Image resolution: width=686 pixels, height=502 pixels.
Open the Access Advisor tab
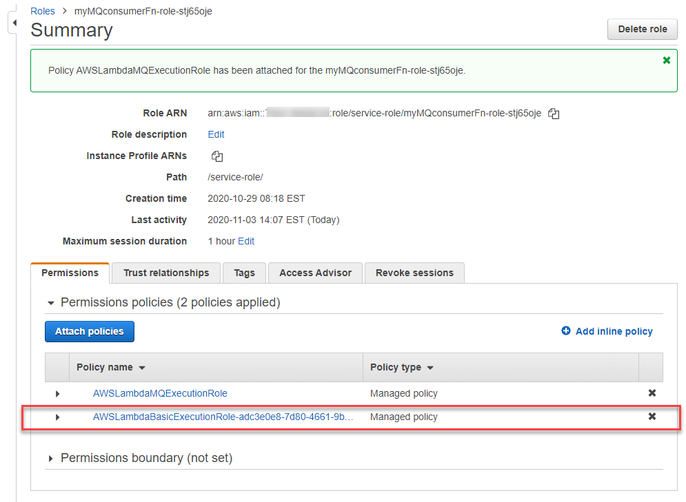(316, 273)
